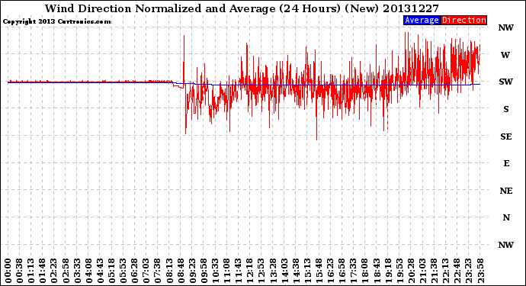Click the chart title text
The width and height of the screenshot is (526, 286).
(x=242, y=8)
